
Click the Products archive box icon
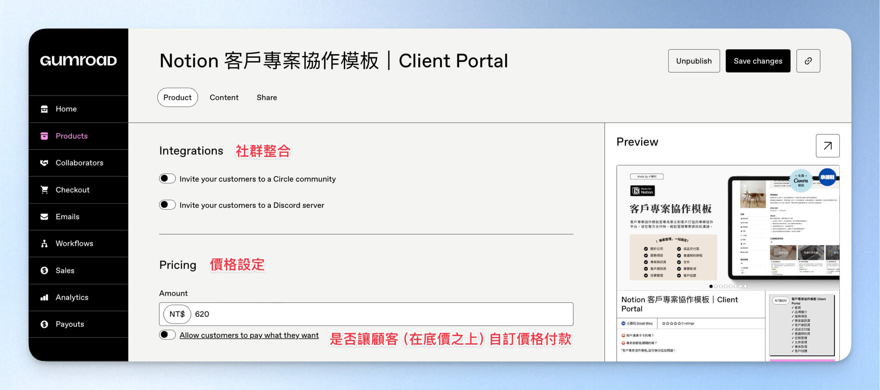44,136
